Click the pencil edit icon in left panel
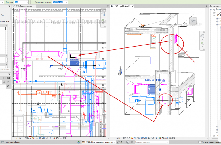The height and width of the screenshot is (145, 221). 4,82
